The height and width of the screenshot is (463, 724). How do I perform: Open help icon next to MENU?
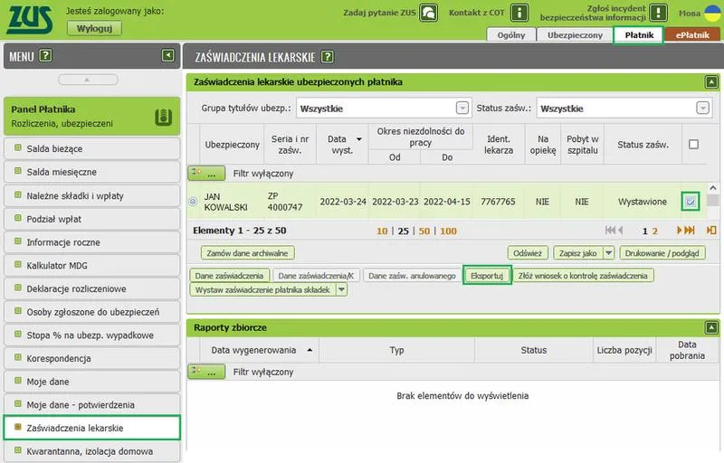[45, 56]
